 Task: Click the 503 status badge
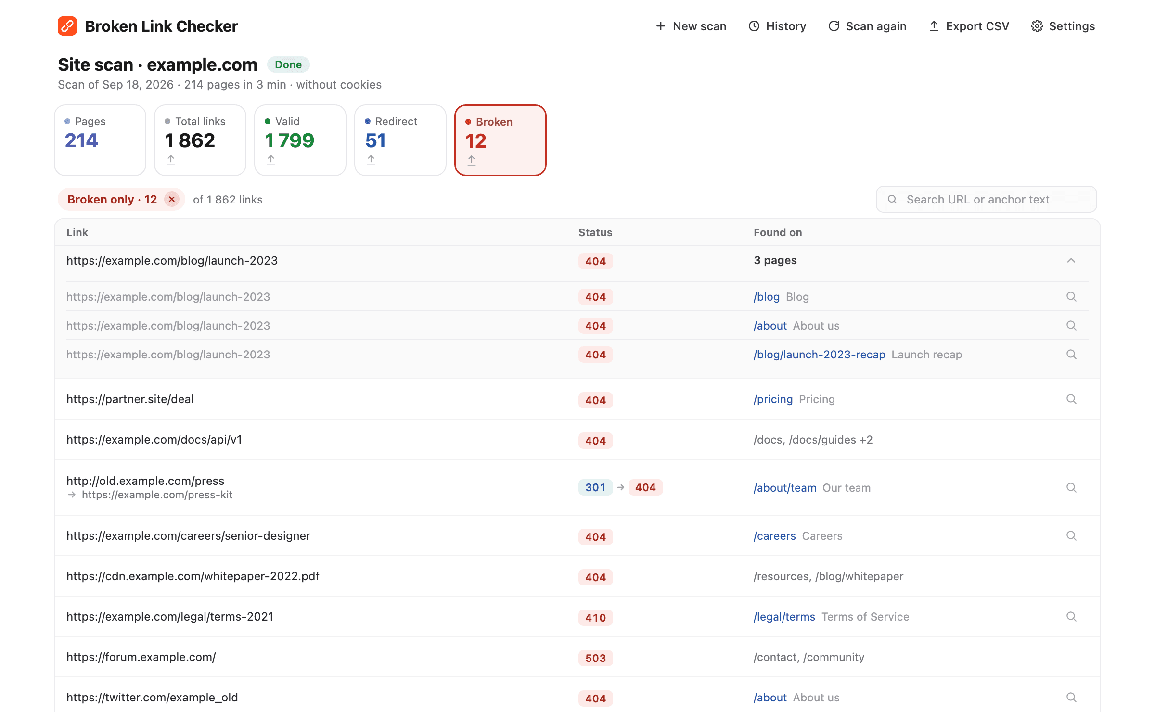click(x=595, y=658)
